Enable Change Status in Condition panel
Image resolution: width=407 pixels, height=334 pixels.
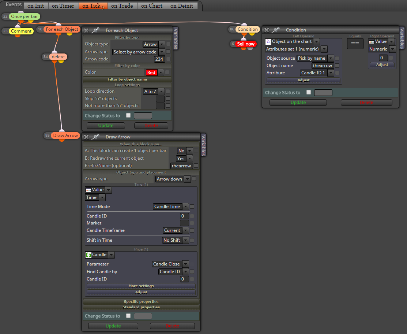coord(309,92)
